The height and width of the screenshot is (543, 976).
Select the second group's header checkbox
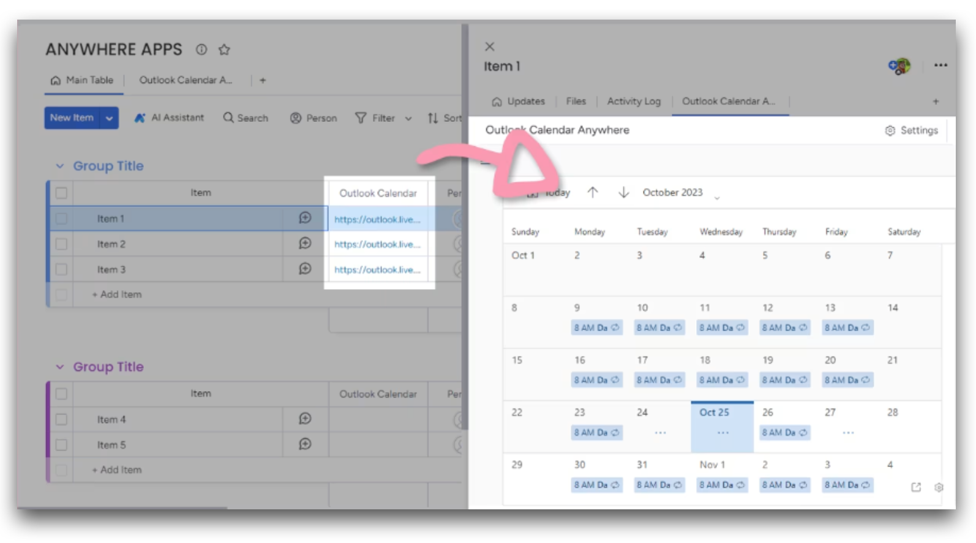[61, 394]
